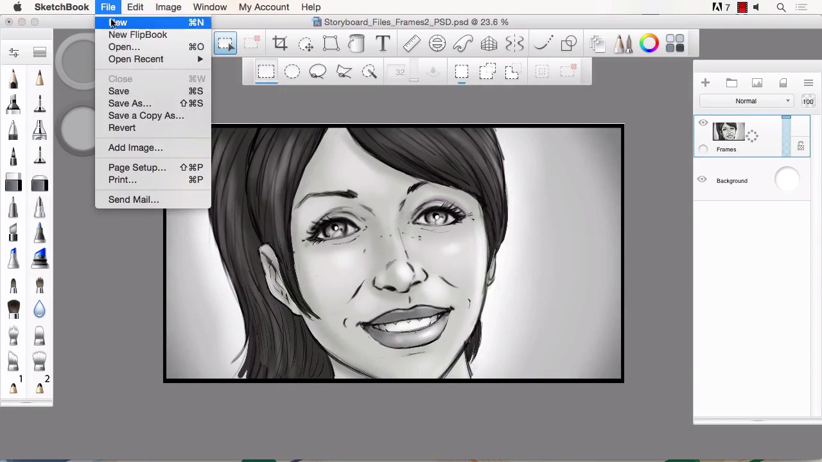Click the Flood Fill bucket tool
The width and height of the screenshot is (822, 462).
tap(356, 44)
